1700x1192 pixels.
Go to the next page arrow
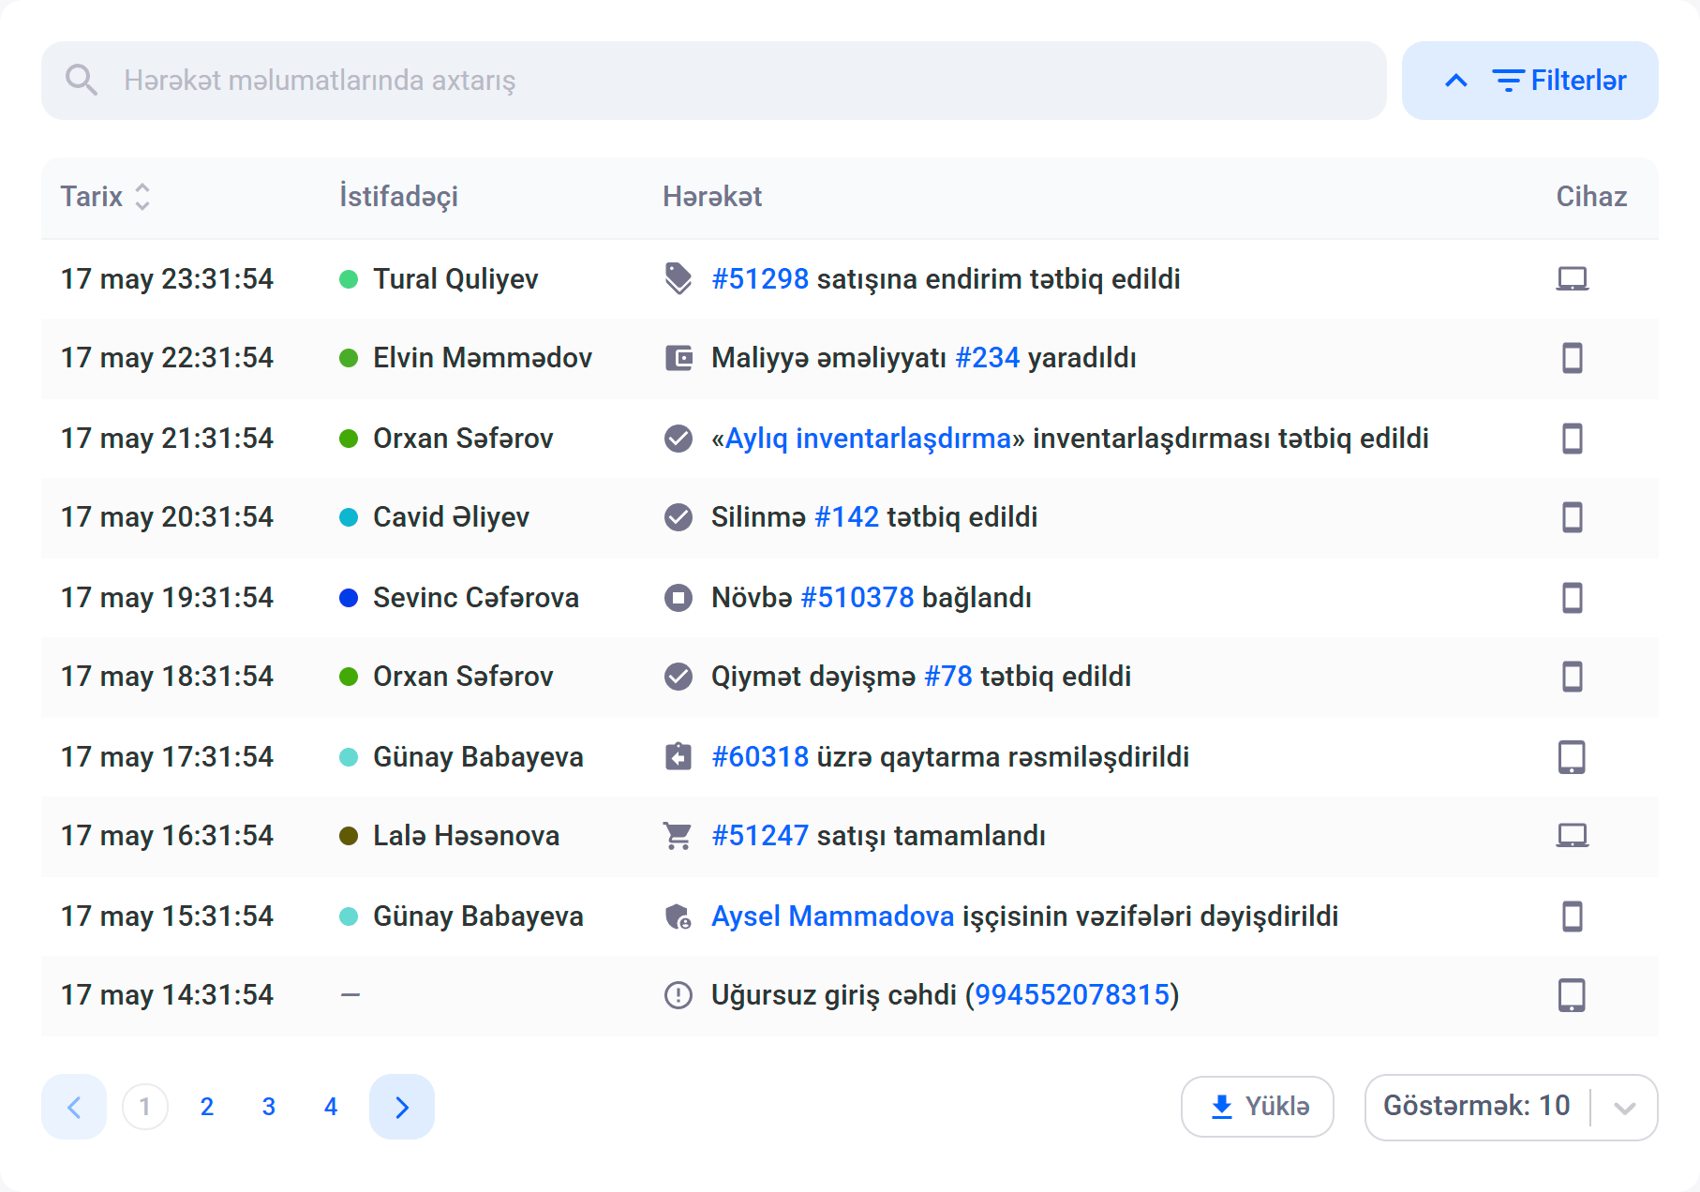click(402, 1107)
